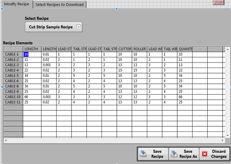This screenshot has height=164, width=231.
Task: Click the 0.001 cell in CABLE-10 row
Action: tap(49, 97)
